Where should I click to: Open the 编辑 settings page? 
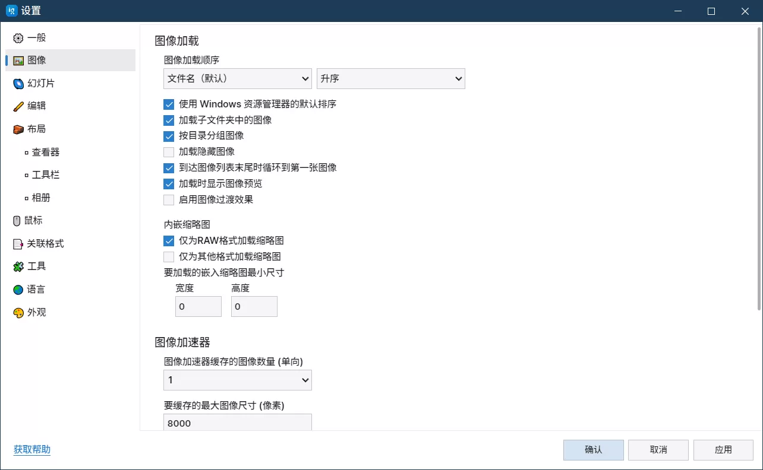click(36, 106)
